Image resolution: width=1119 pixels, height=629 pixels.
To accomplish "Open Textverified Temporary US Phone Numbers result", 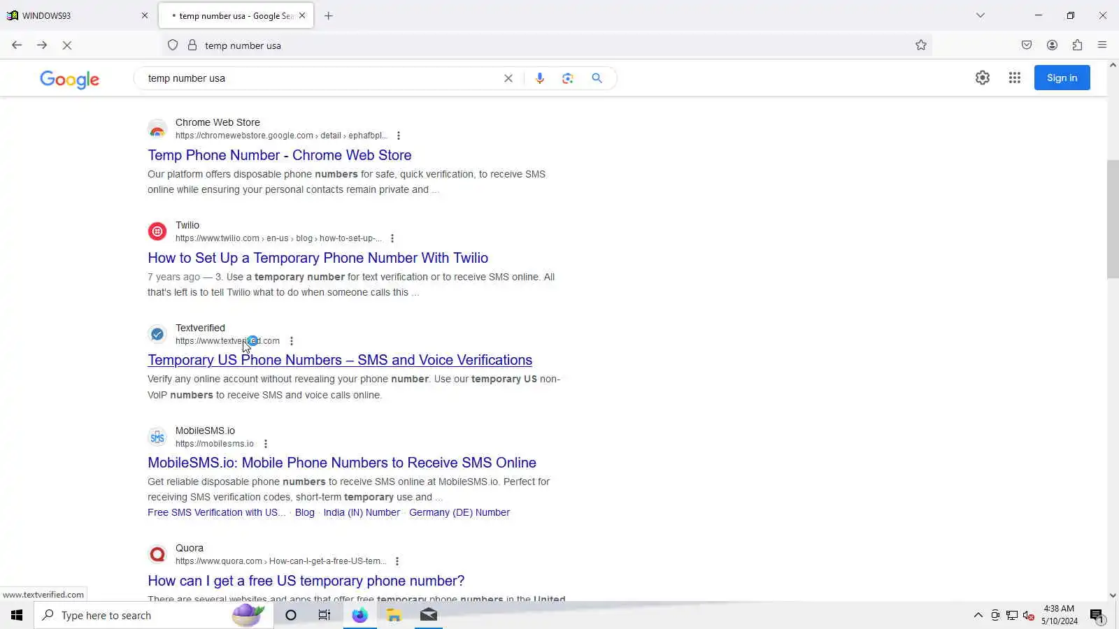I will [x=340, y=360].
